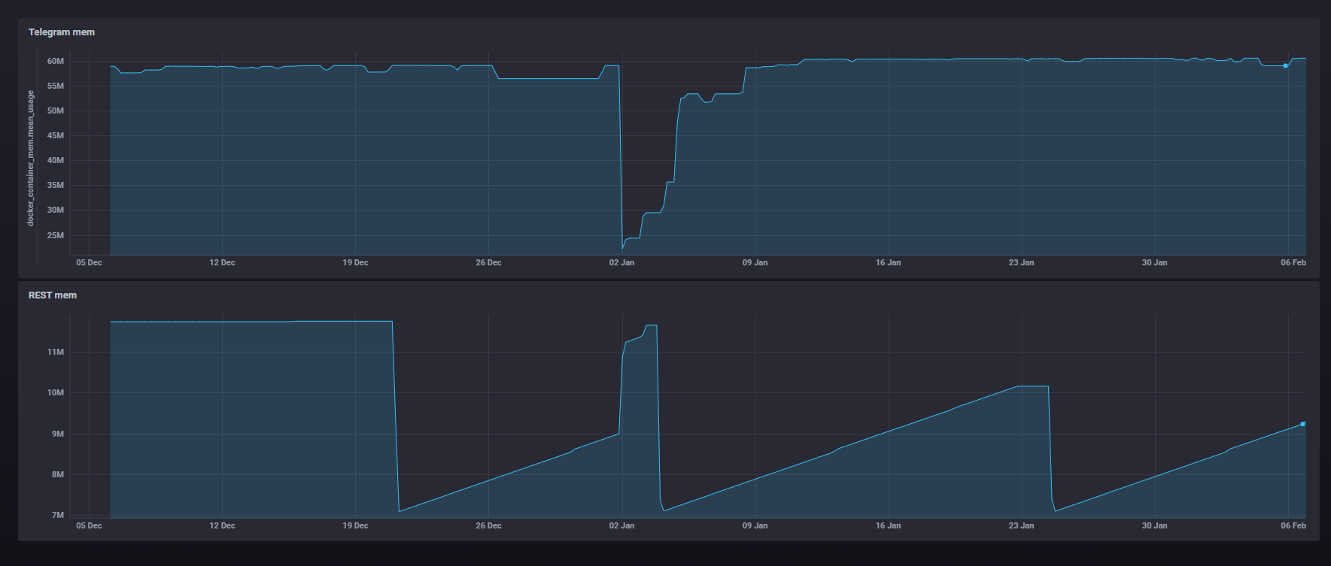Select the highlighted data point on Telegram mem line
Screen dimensions: 1331x566
[x=1285, y=66]
